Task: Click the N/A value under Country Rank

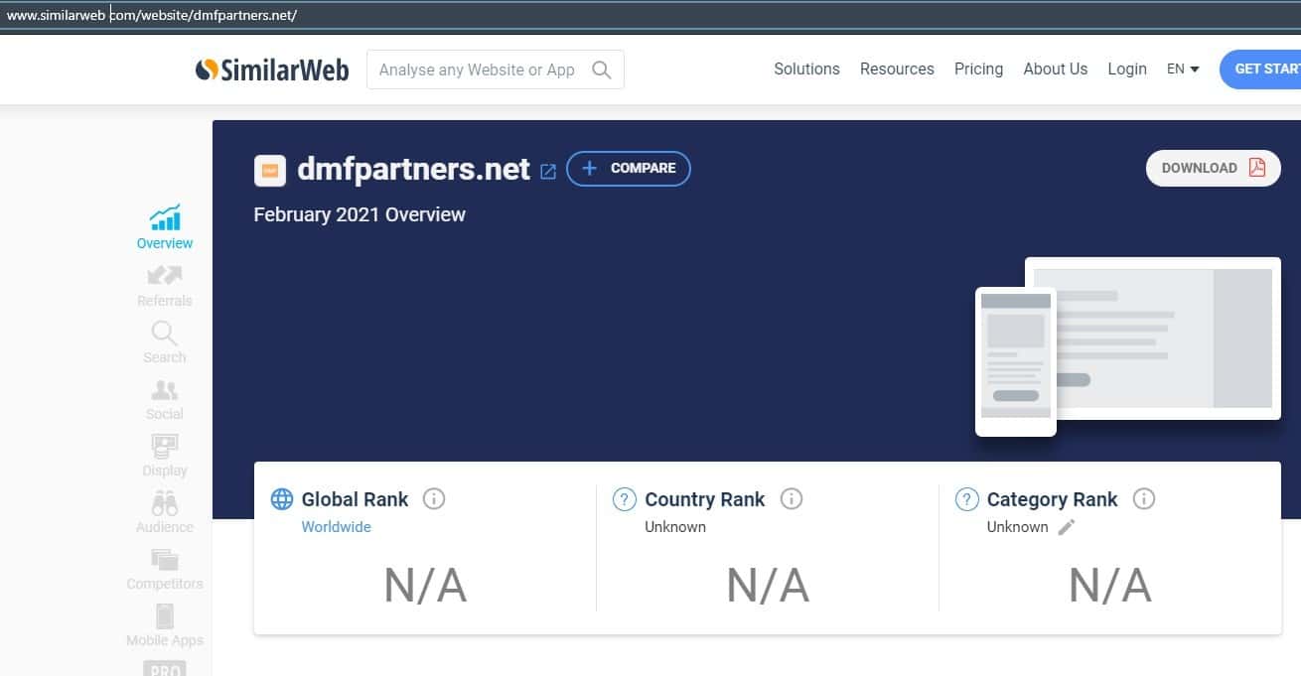Action: (x=768, y=586)
